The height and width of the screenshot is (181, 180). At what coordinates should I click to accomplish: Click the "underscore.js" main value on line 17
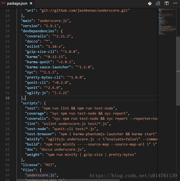coord(53,21)
